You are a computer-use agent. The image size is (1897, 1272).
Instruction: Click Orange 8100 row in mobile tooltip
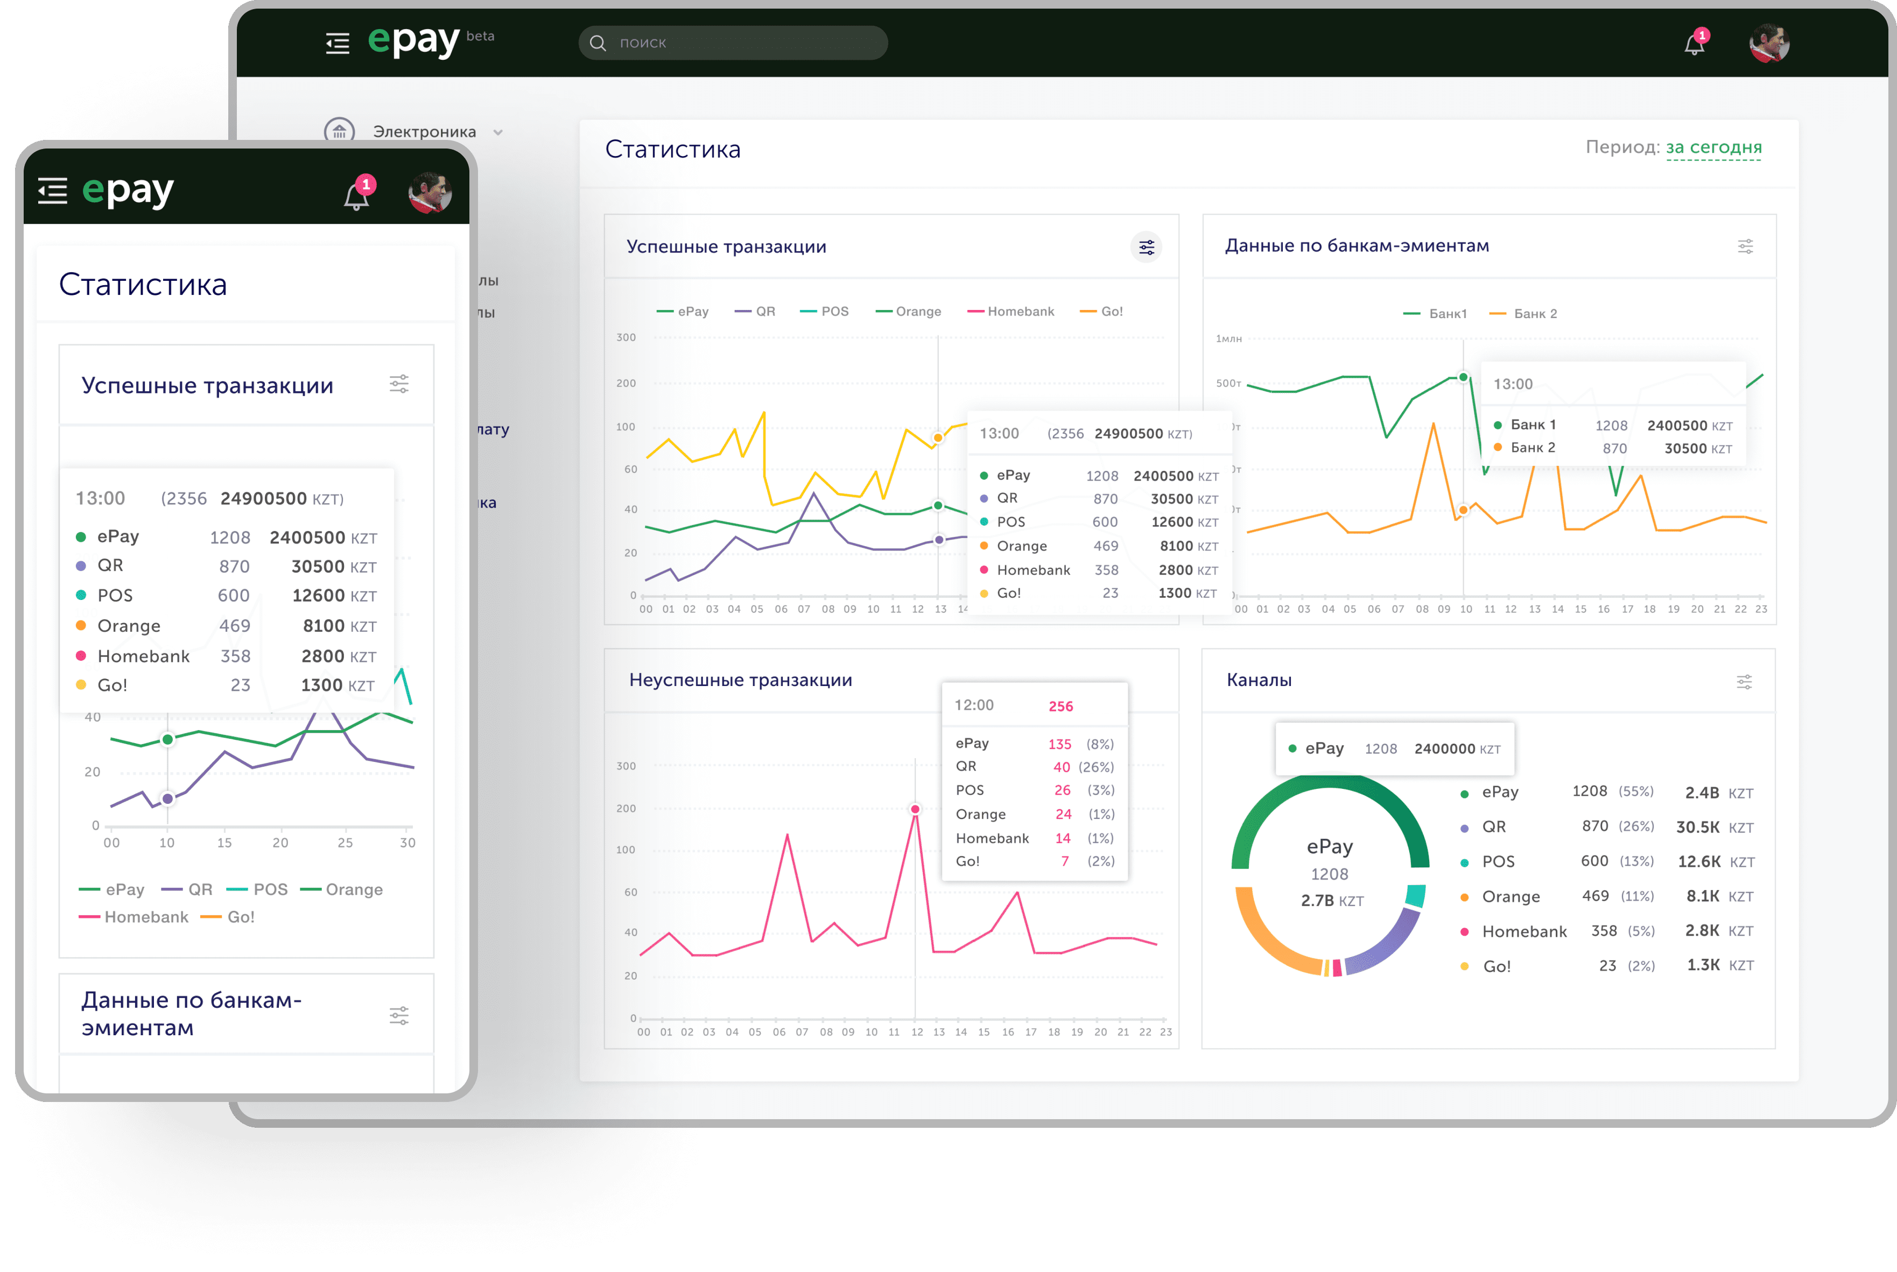(227, 626)
